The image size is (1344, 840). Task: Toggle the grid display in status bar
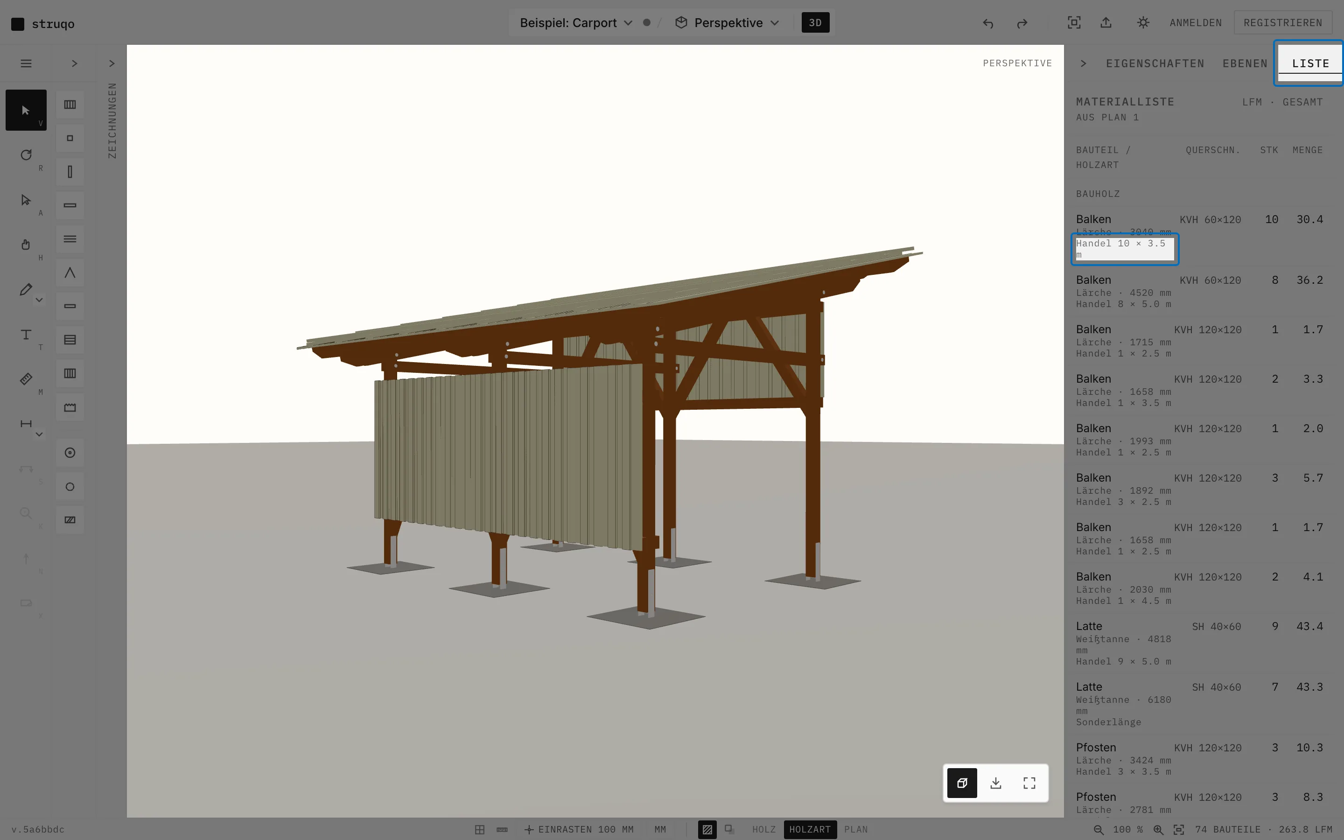[480, 829]
